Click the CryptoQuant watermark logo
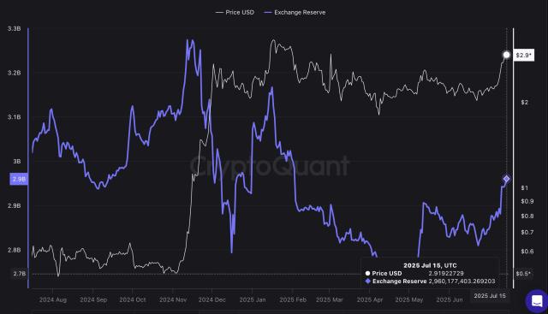This screenshot has width=548, height=314. point(270,166)
